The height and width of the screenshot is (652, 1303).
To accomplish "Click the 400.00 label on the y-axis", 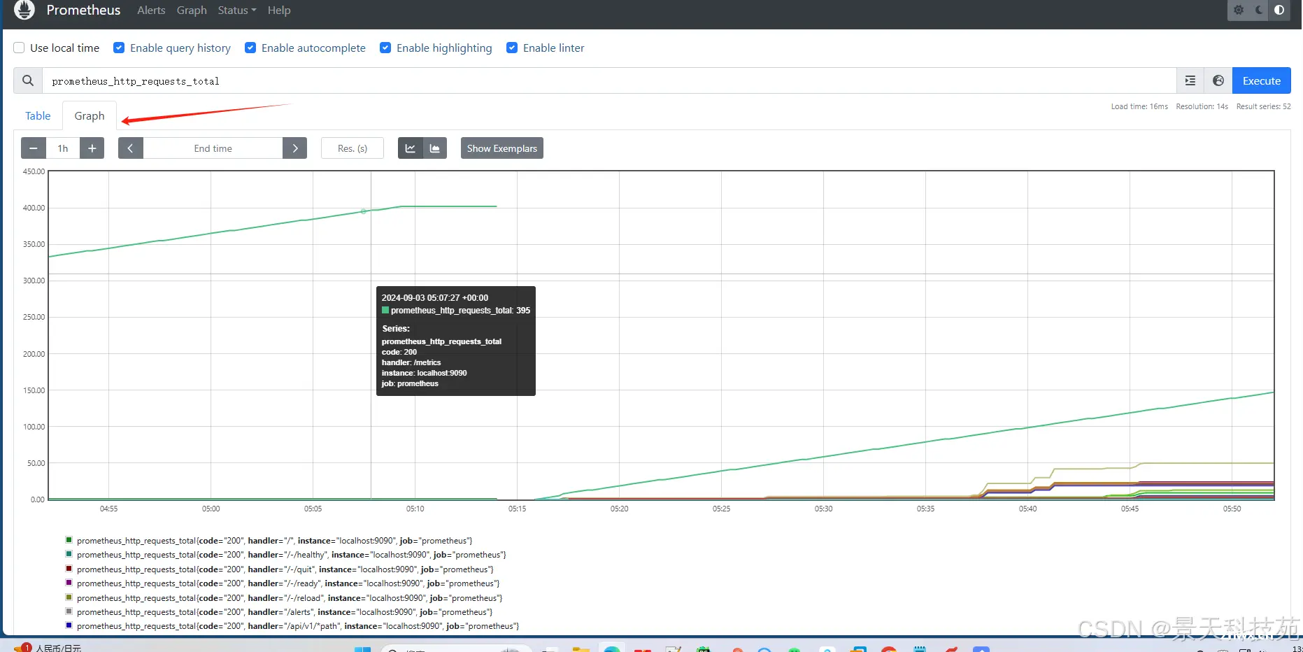I will click(x=34, y=208).
